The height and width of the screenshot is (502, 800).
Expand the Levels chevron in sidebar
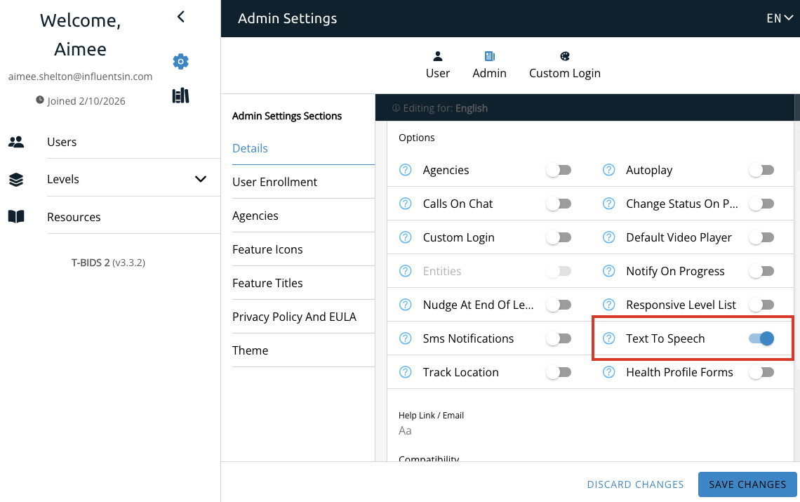201,179
